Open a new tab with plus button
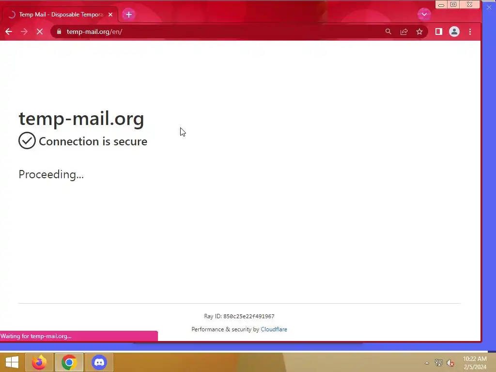Image resolution: width=496 pixels, height=372 pixels. 129,15
